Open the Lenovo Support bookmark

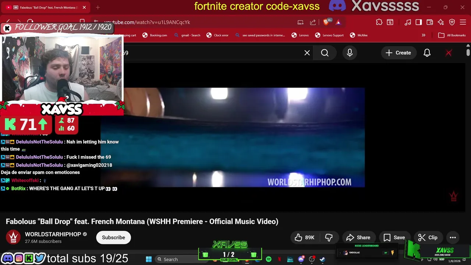coord(329,35)
